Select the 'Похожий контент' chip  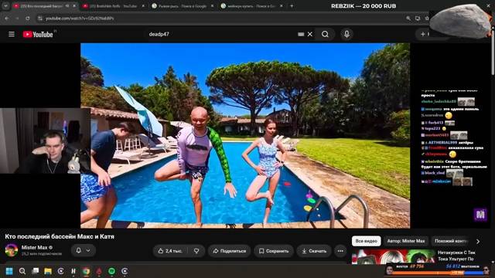click(x=451, y=241)
